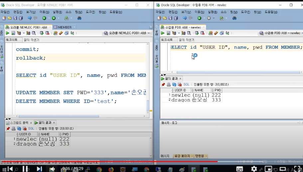
Task: Open connection dropdown 오라클 NEWLEC PDB1 서버
Action: click(127, 33)
